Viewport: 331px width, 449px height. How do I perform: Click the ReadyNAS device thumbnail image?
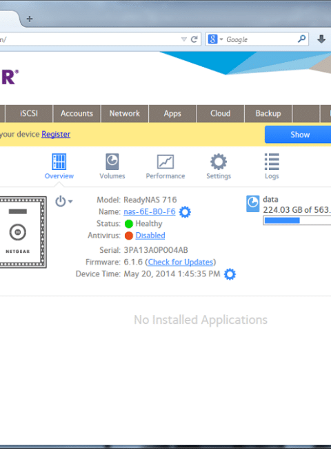coord(23,232)
